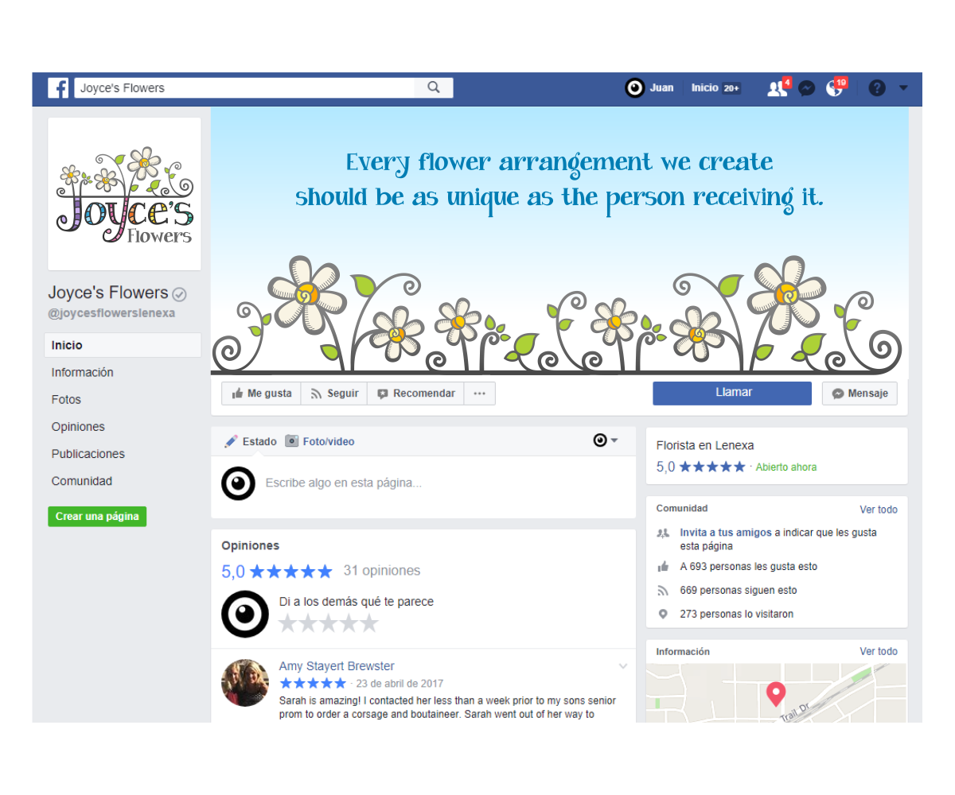
Task: Click Amy Stayert Brewster's profile photo
Action: point(245,683)
